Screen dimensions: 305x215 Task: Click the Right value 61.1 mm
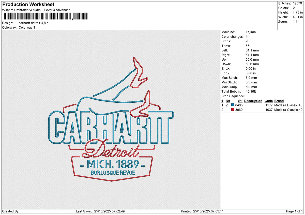click(x=252, y=55)
